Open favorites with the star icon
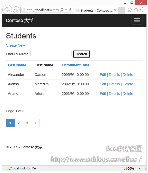Image resolution: width=148 pixels, height=173 pixels. [136, 9]
